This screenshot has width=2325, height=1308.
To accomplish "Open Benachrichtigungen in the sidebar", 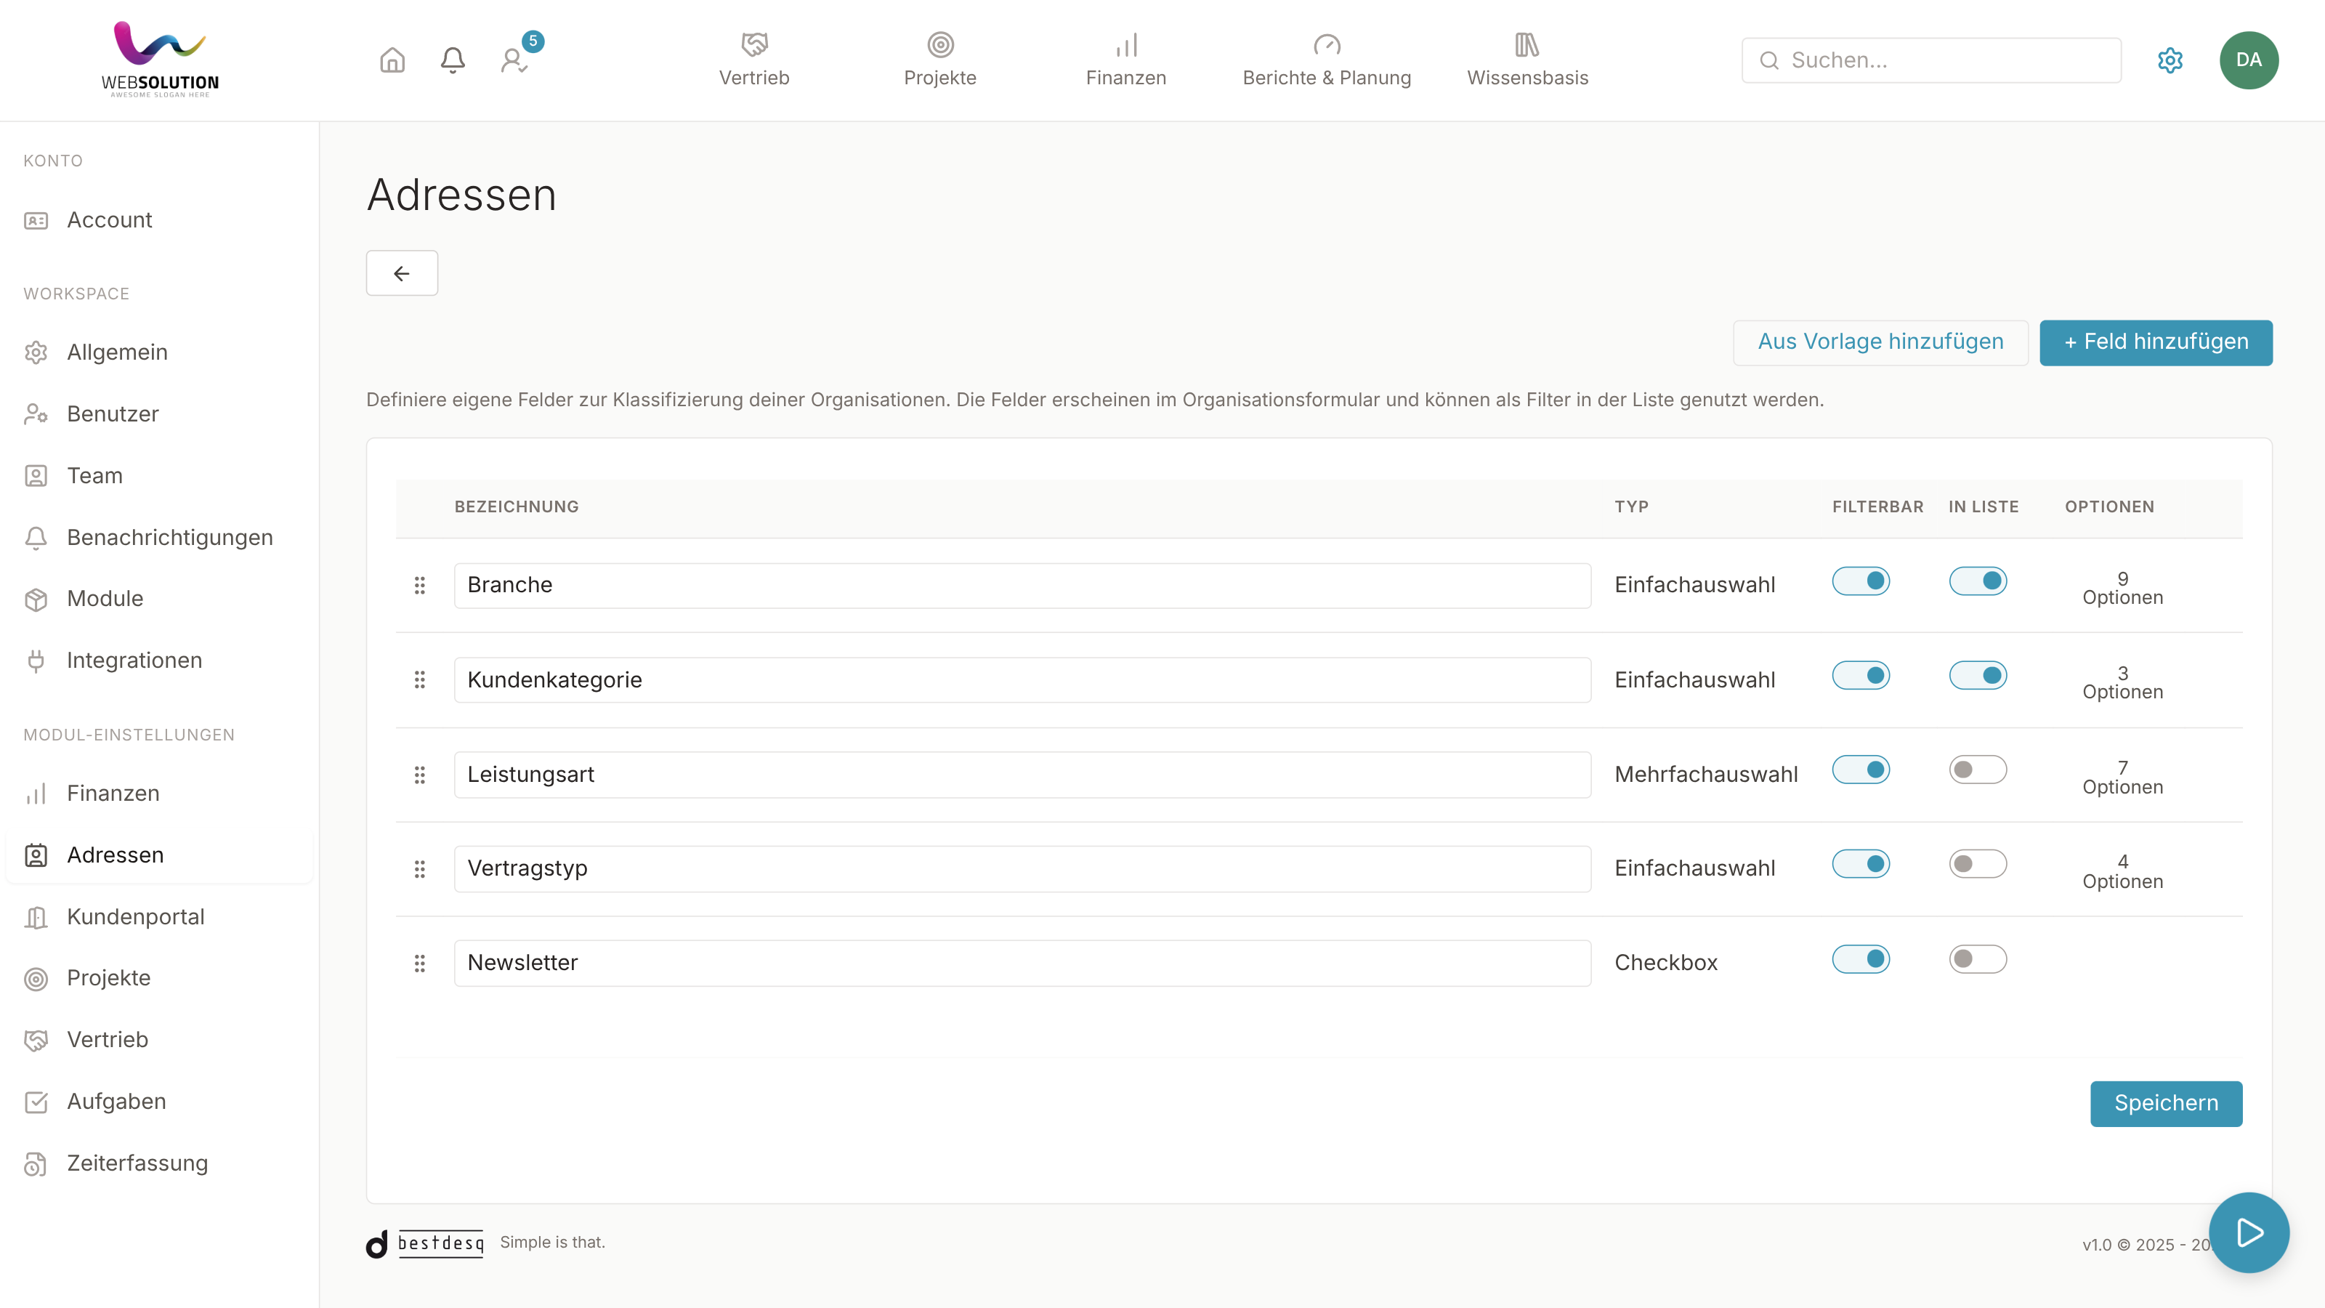I will point(160,537).
